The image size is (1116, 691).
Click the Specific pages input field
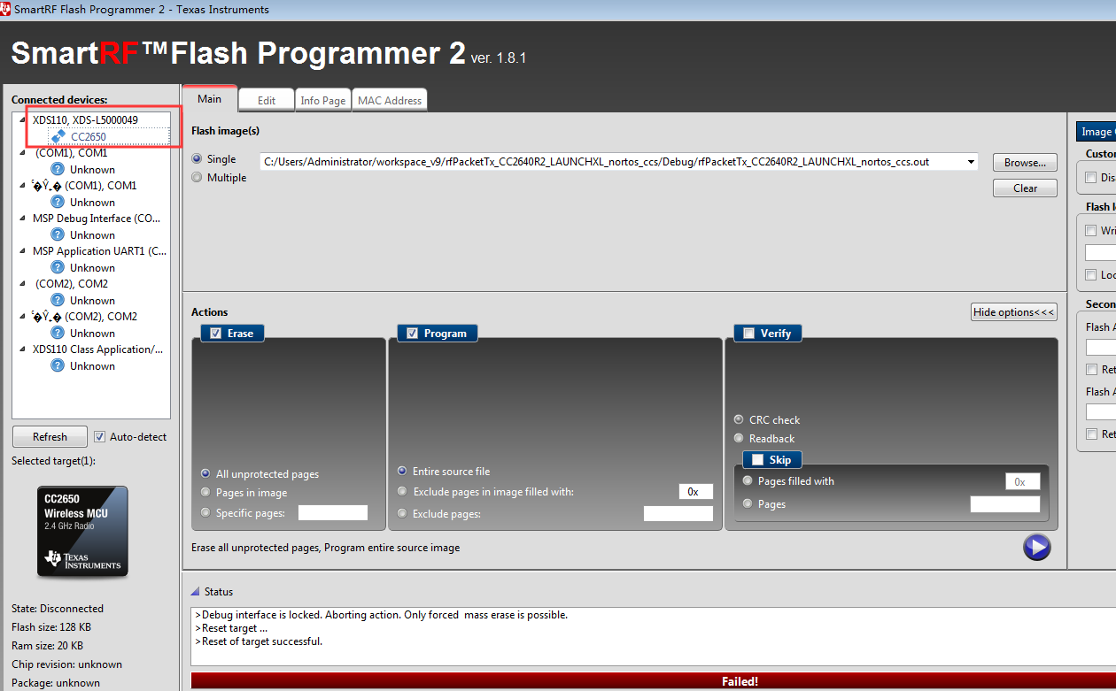click(333, 512)
